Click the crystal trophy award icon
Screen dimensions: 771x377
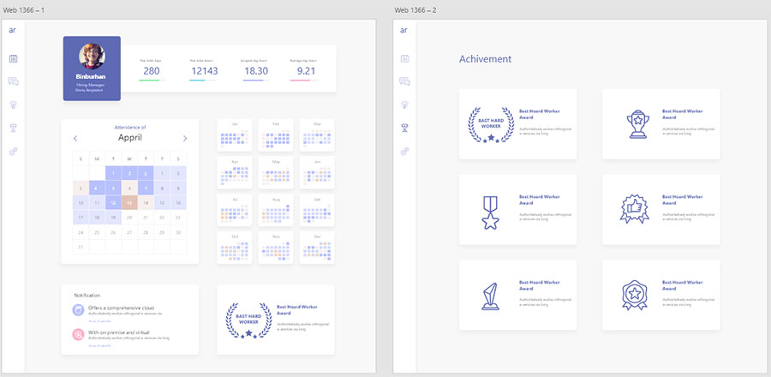coord(490,296)
